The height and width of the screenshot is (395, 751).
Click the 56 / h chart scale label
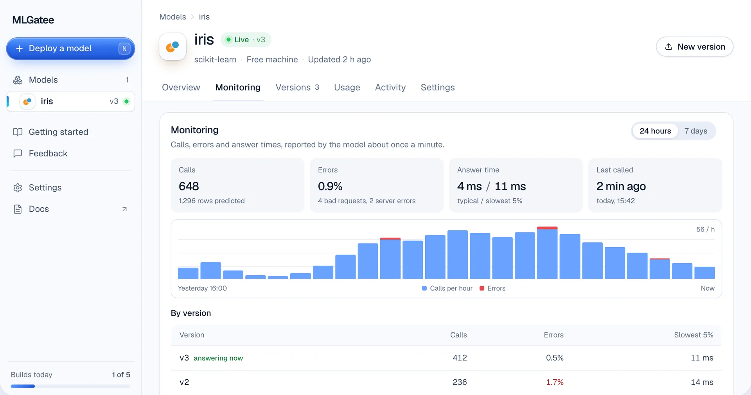(x=705, y=230)
